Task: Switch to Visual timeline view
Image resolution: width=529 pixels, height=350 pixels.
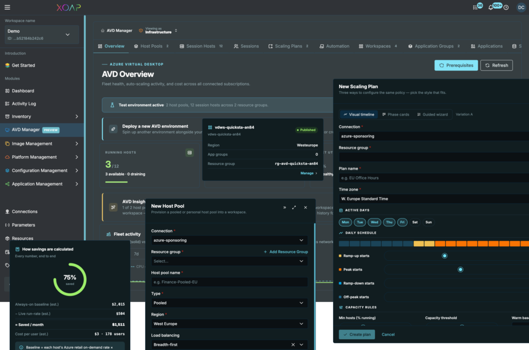Action: [359, 114]
